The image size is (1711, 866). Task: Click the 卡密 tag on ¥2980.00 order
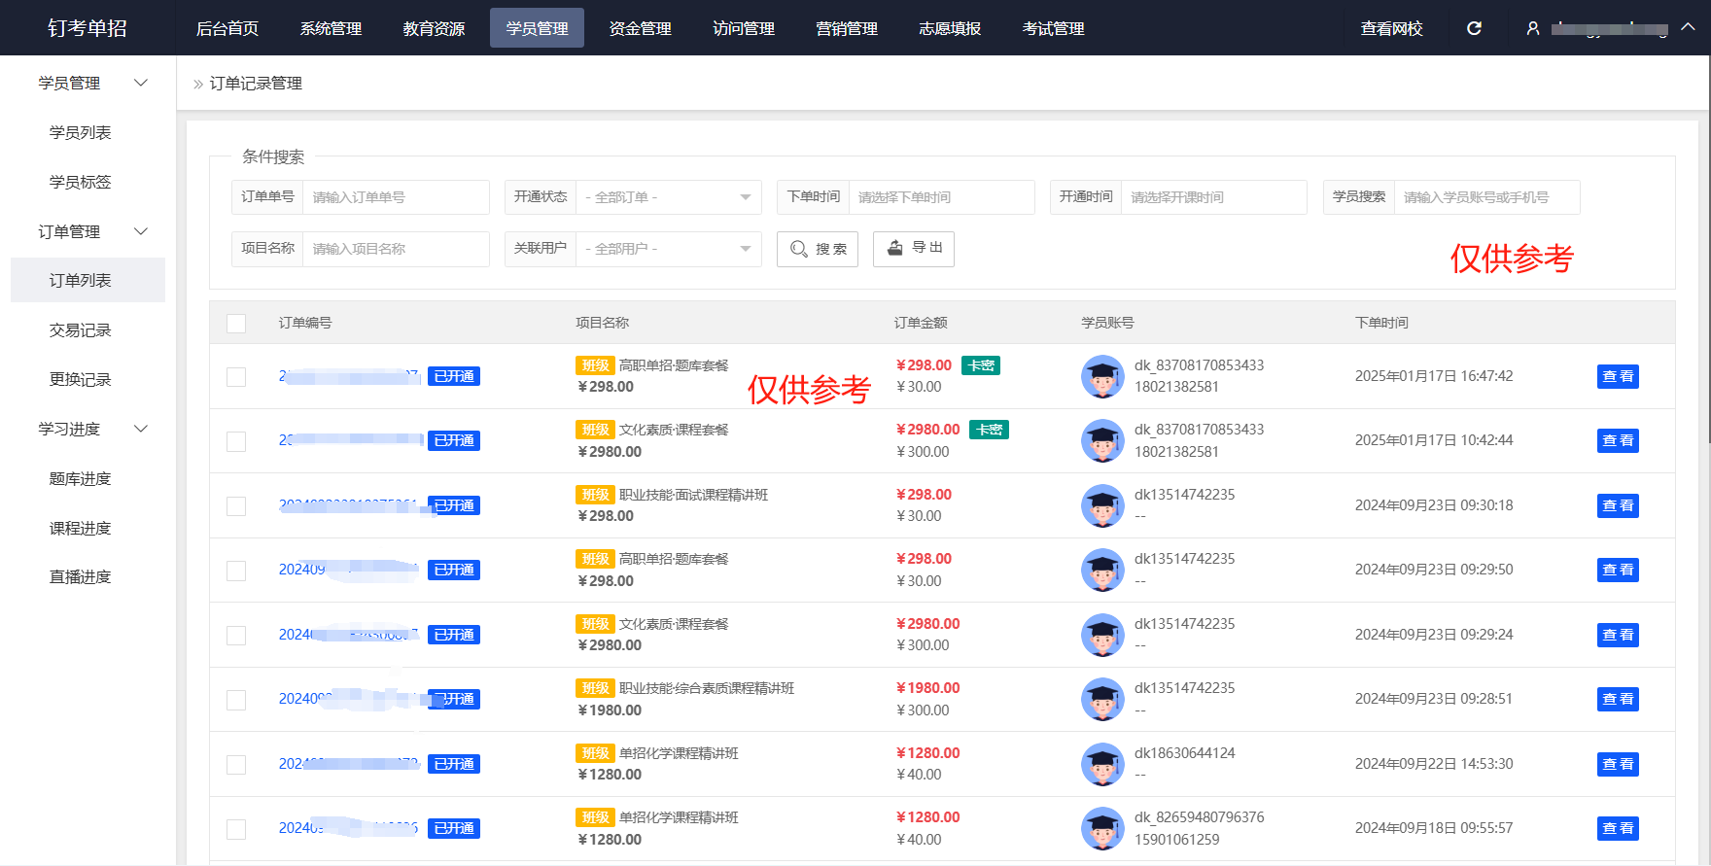[x=989, y=430]
